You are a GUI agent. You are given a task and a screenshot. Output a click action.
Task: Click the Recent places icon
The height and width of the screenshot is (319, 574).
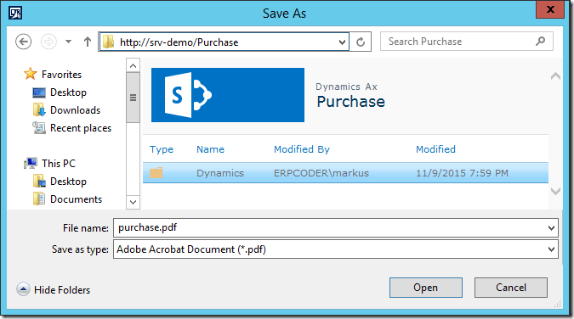point(39,128)
